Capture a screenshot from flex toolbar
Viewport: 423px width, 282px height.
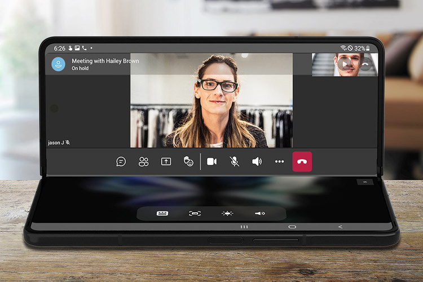click(195, 214)
